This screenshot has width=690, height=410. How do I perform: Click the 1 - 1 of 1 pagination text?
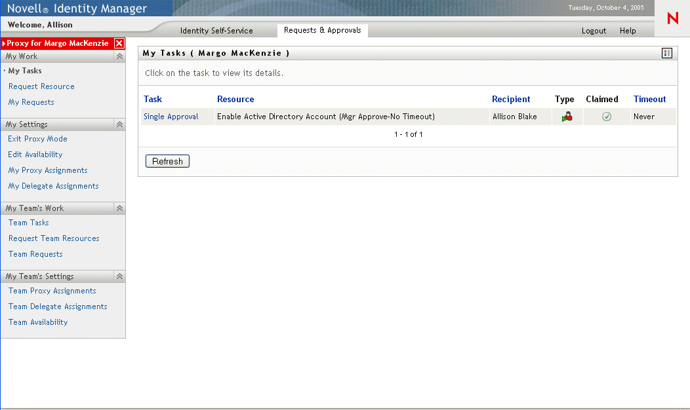pos(409,134)
